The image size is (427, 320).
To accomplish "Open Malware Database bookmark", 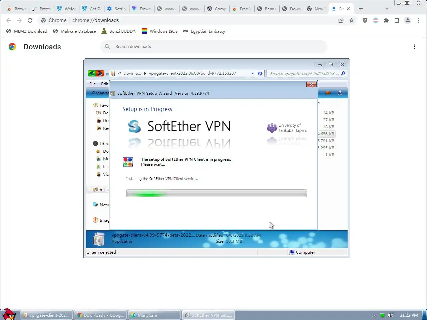I will click(x=74, y=31).
